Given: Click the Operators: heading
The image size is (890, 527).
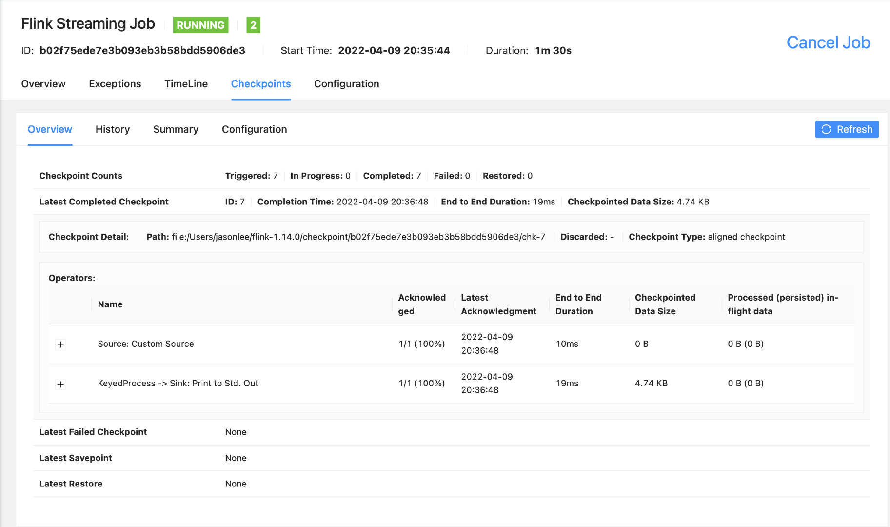Looking at the screenshot, I should (72, 278).
